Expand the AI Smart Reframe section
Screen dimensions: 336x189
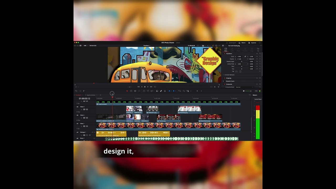229,75
